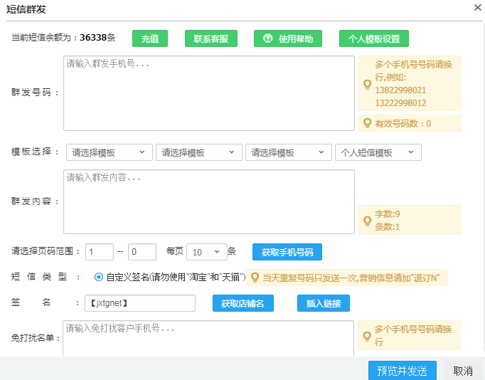Screen dimensions: 485x380
Task: Open the per-page count dropdown showing 10
Action: 206,252
